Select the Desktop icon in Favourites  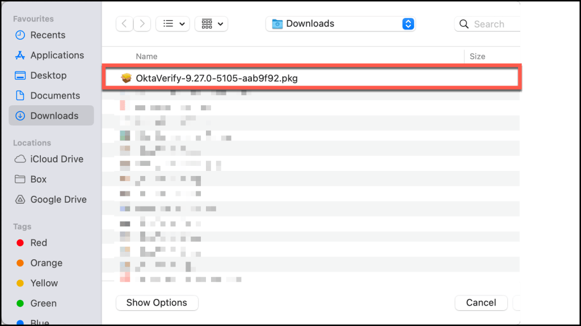(20, 75)
